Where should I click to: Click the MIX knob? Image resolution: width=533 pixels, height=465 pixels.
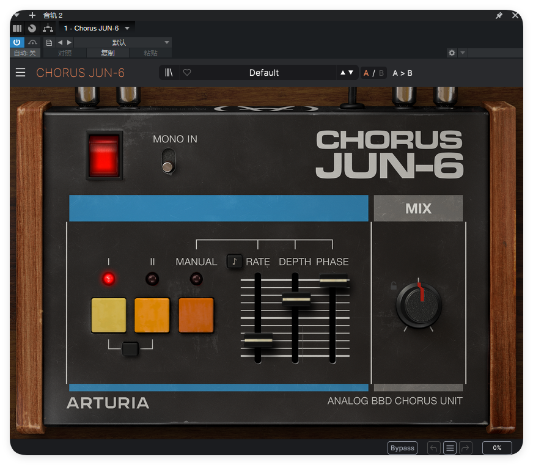[419, 304]
